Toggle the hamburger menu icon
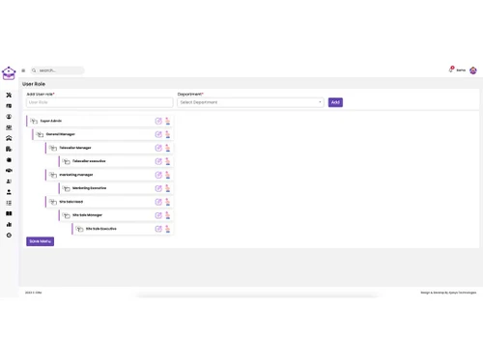Image resolution: width=483 pixels, height=362 pixels. coord(23,70)
